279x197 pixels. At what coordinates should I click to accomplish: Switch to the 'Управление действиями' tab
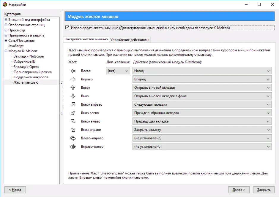[130, 40]
